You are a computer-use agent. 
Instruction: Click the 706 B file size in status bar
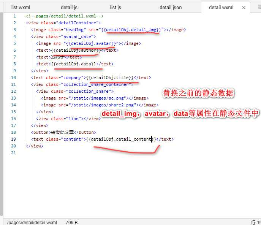click(x=71, y=222)
